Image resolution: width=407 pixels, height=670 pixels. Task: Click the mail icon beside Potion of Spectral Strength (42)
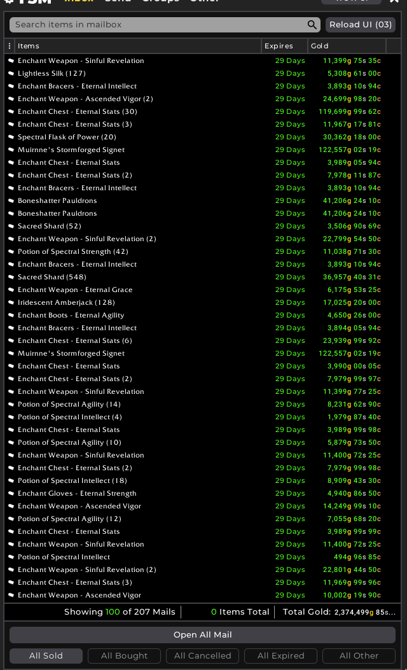(x=11, y=252)
